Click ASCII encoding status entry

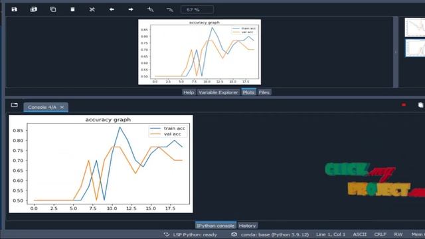point(360,234)
